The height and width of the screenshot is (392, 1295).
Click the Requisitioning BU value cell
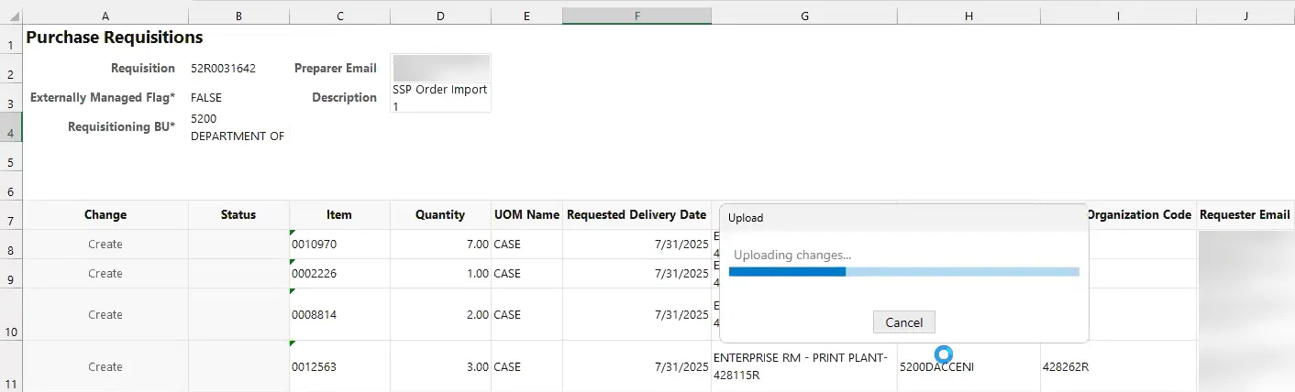[238, 127]
